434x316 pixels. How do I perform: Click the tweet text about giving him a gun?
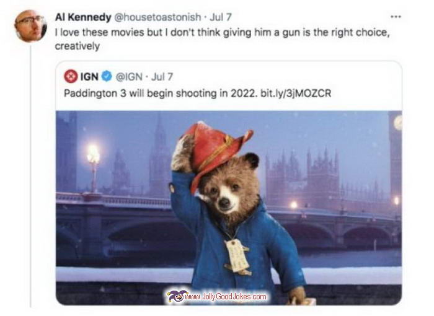pyautogui.click(x=222, y=39)
